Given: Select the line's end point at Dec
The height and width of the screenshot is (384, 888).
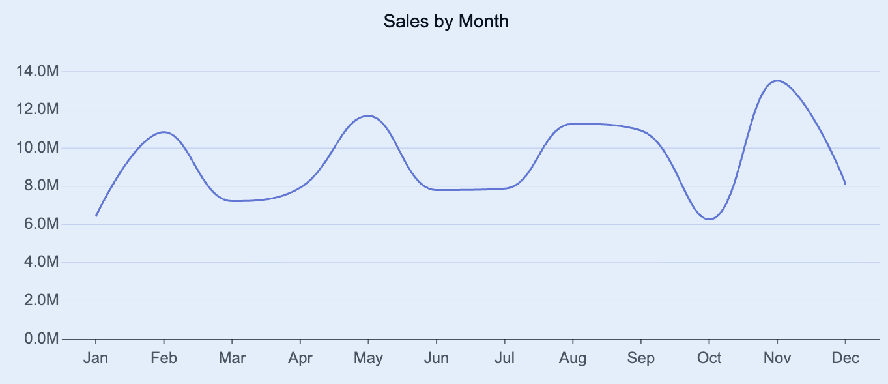Looking at the screenshot, I should click(845, 185).
